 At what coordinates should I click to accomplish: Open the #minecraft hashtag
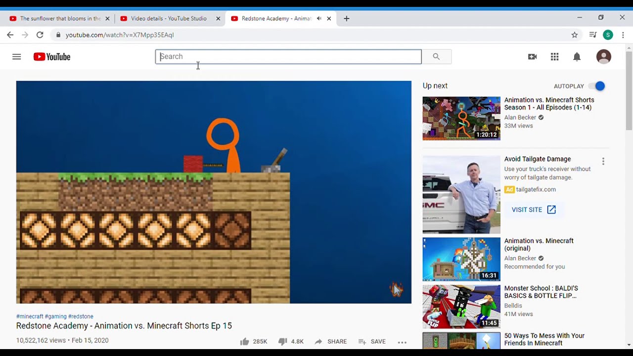tap(30, 316)
